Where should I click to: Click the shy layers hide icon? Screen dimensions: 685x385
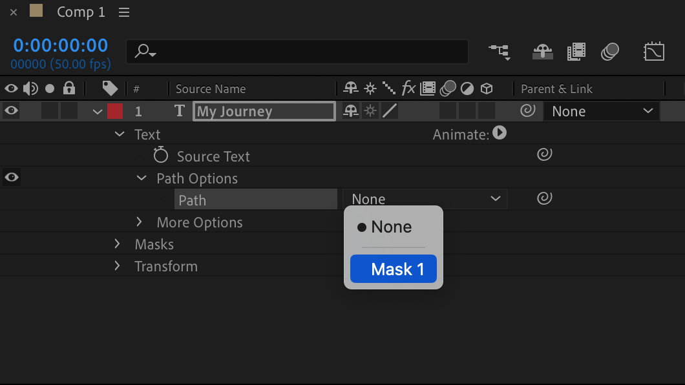click(x=543, y=52)
